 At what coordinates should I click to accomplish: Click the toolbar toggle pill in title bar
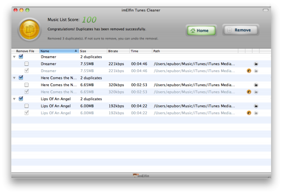[266, 10]
